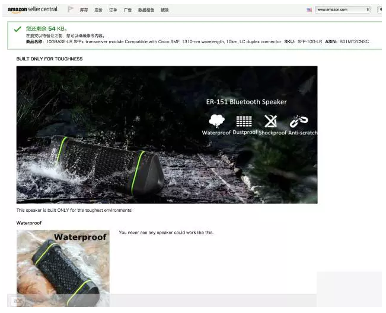Click the green checkmark status icon
This screenshot has height=313, width=386.
pyautogui.click(x=17, y=29)
